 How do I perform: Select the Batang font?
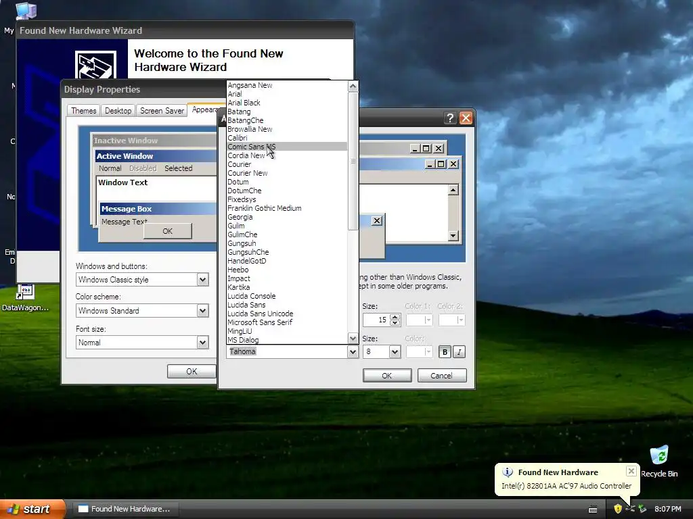(x=287, y=112)
